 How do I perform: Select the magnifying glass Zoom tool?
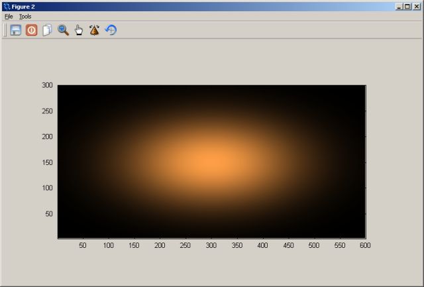pyautogui.click(x=63, y=30)
